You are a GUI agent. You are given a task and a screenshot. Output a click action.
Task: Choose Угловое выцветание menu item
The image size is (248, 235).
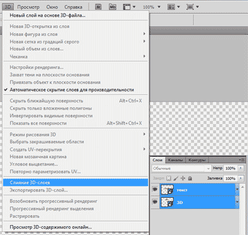[x=76, y=164]
